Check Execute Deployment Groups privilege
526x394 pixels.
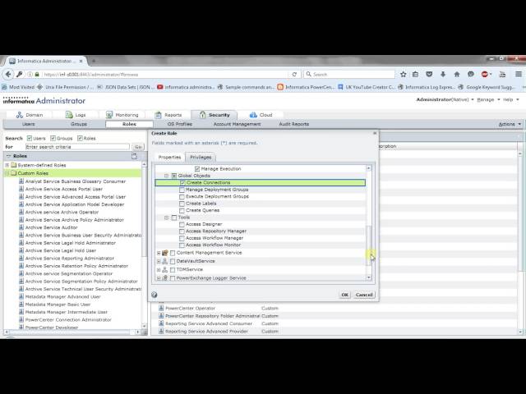click(182, 197)
